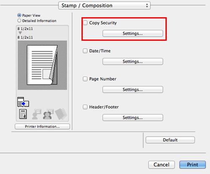This screenshot has height=174, width=210.
Task: Open Date/Time Settings
Action: (133, 61)
